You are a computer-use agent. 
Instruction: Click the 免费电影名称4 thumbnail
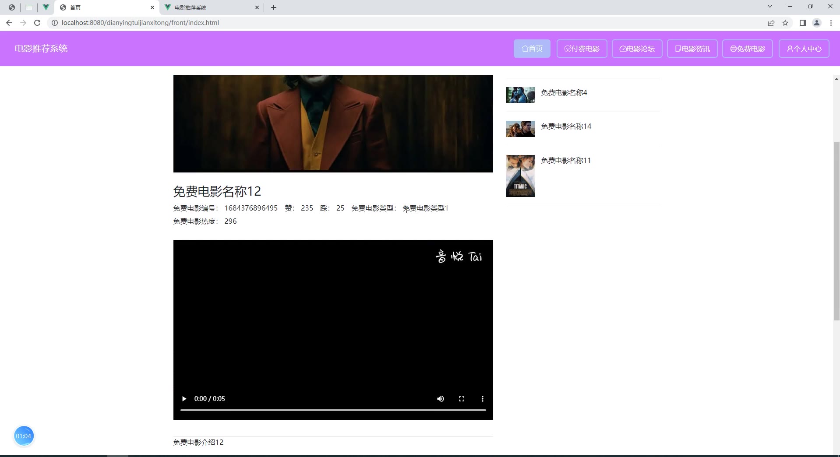click(520, 95)
